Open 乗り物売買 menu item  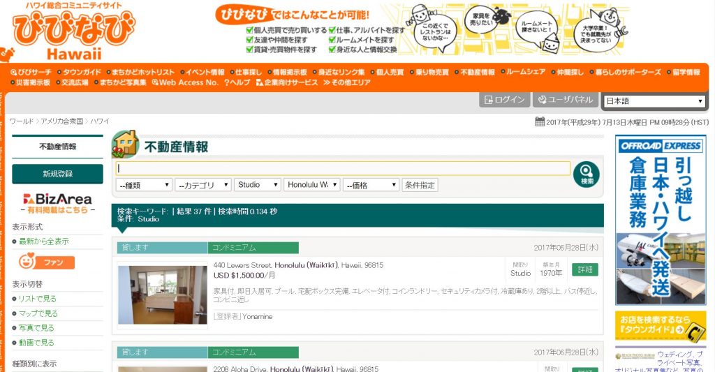(x=429, y=72)
